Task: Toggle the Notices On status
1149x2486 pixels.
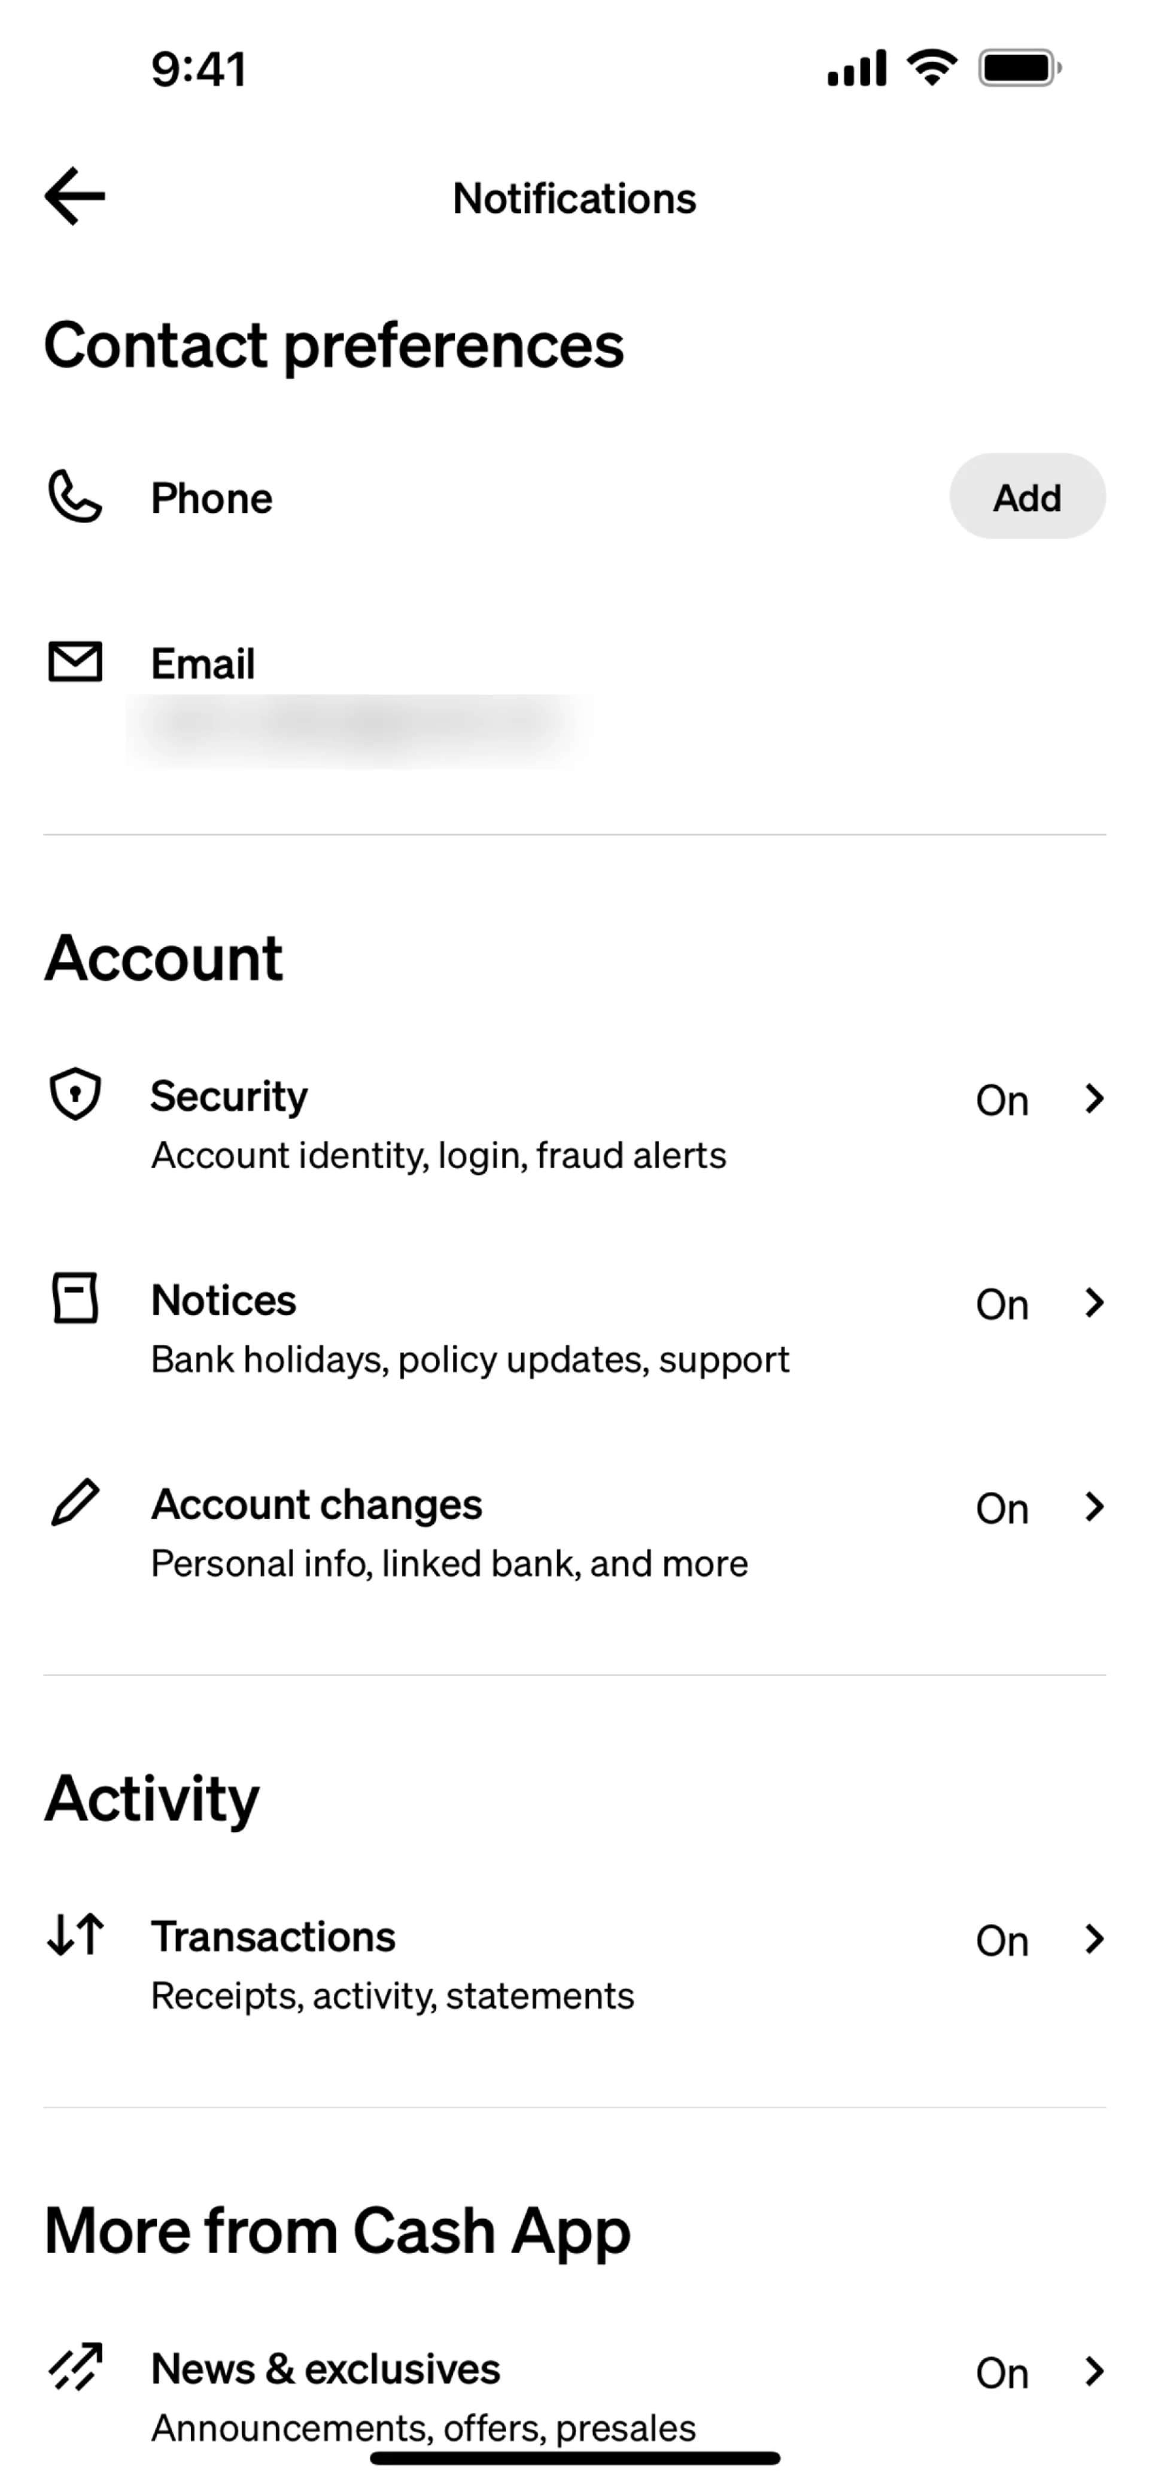Action: pos(1001,1305)
